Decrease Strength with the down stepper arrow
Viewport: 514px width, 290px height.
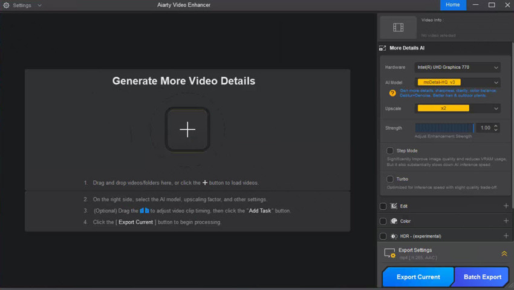click(496, 130)
